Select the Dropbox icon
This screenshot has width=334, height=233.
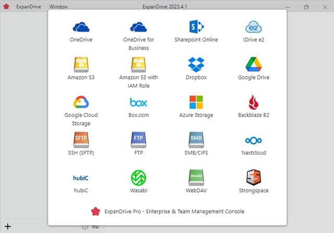(x=196, y=65)
